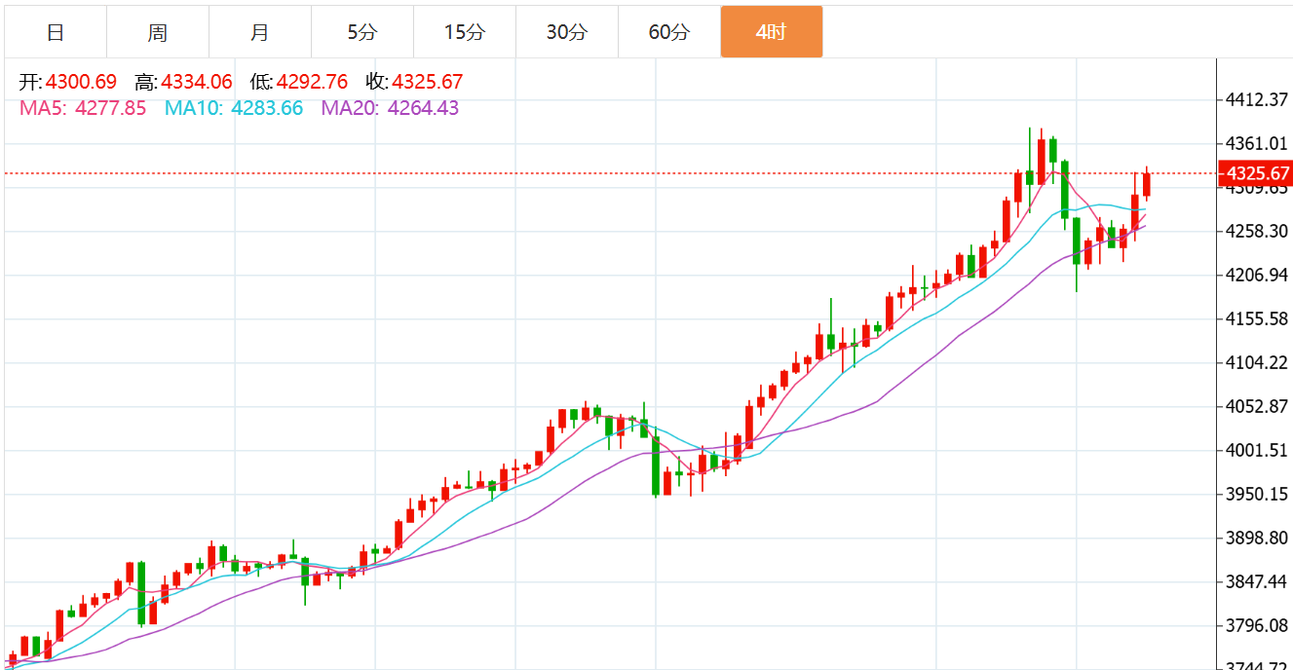The width and height of the screenshot is (1293, 670).
Task: Select the active 4时 tab
Action: (772, 32)
